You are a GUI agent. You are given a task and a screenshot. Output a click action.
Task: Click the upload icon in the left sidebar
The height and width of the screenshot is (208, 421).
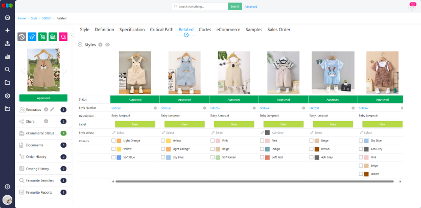[7, 43]
